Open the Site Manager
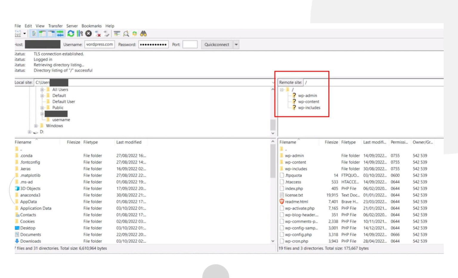 pyautogui.click(x=17, y=33)
